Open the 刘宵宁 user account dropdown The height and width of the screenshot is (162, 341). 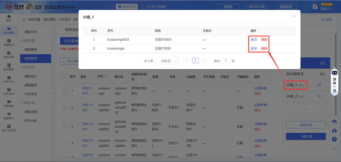(x=327, y=9)
